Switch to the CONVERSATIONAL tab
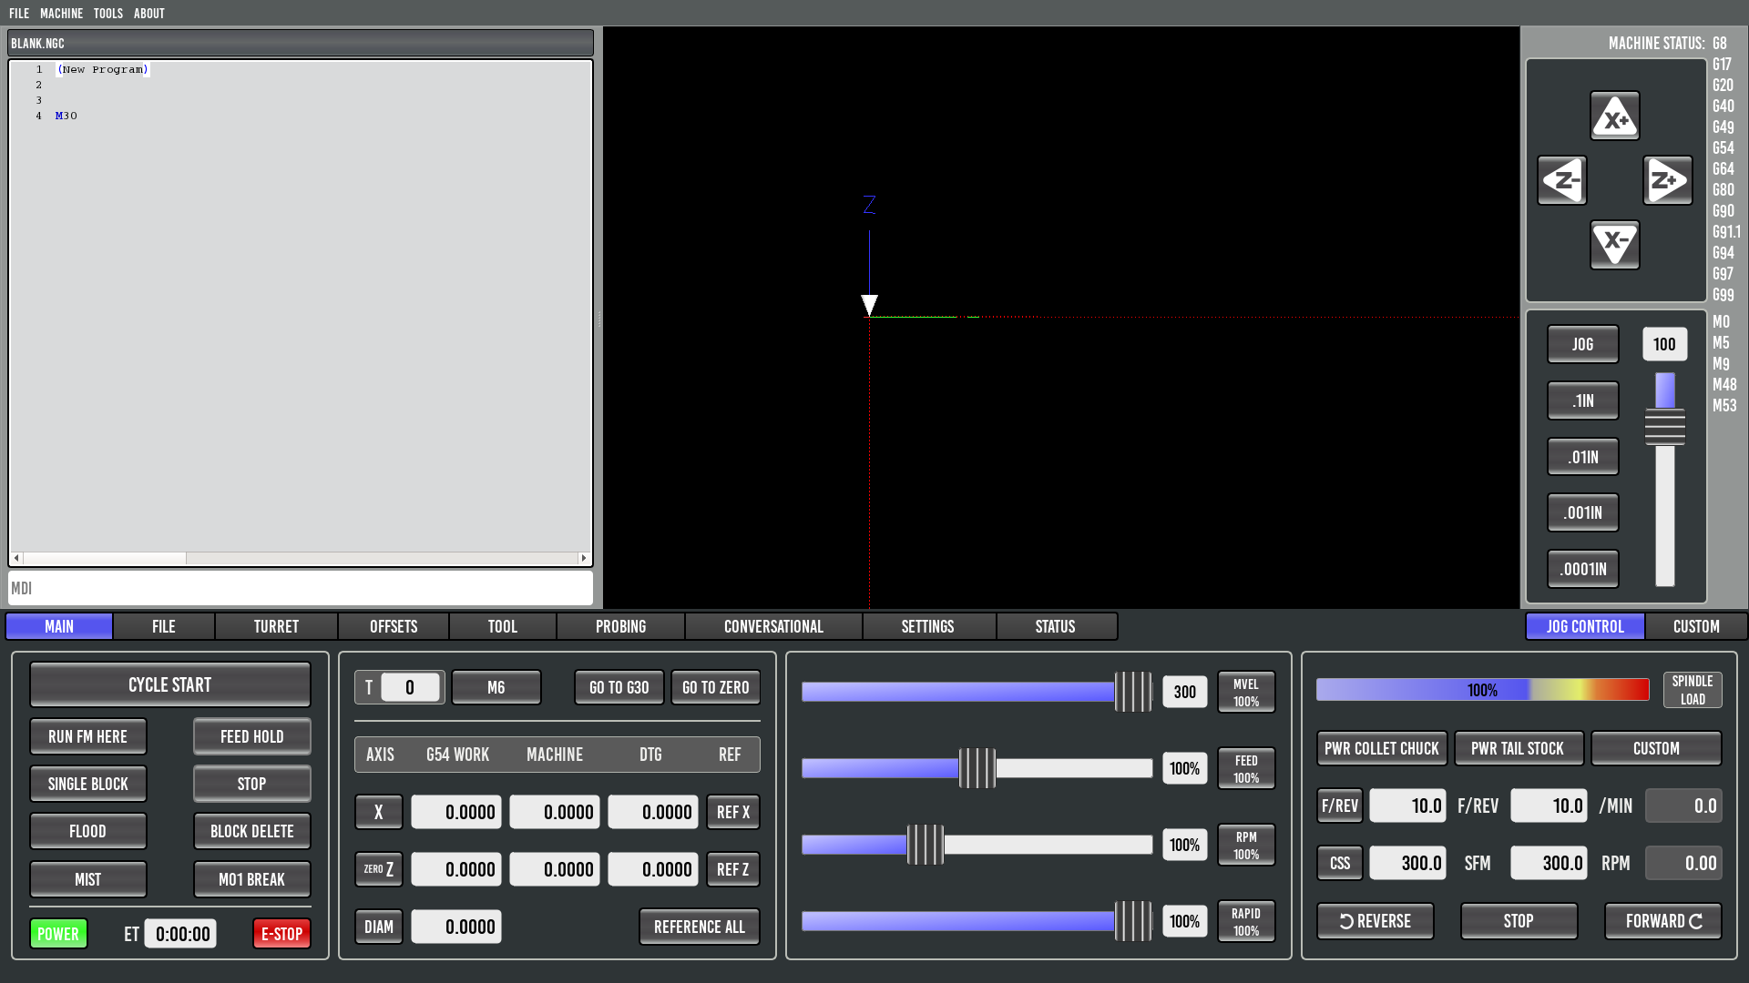 click(773, 626)
